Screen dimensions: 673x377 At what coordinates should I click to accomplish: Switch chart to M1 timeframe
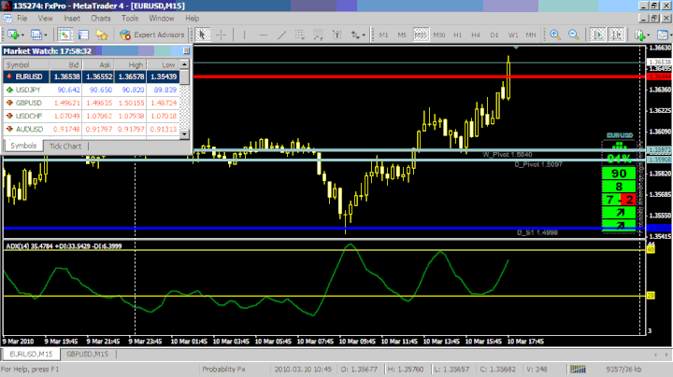[383, 35]
